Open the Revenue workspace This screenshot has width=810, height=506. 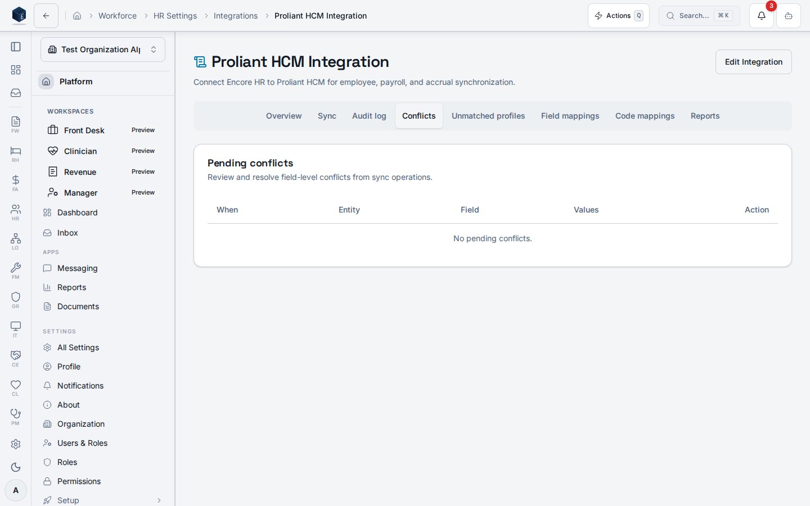[x=103, y=172]
